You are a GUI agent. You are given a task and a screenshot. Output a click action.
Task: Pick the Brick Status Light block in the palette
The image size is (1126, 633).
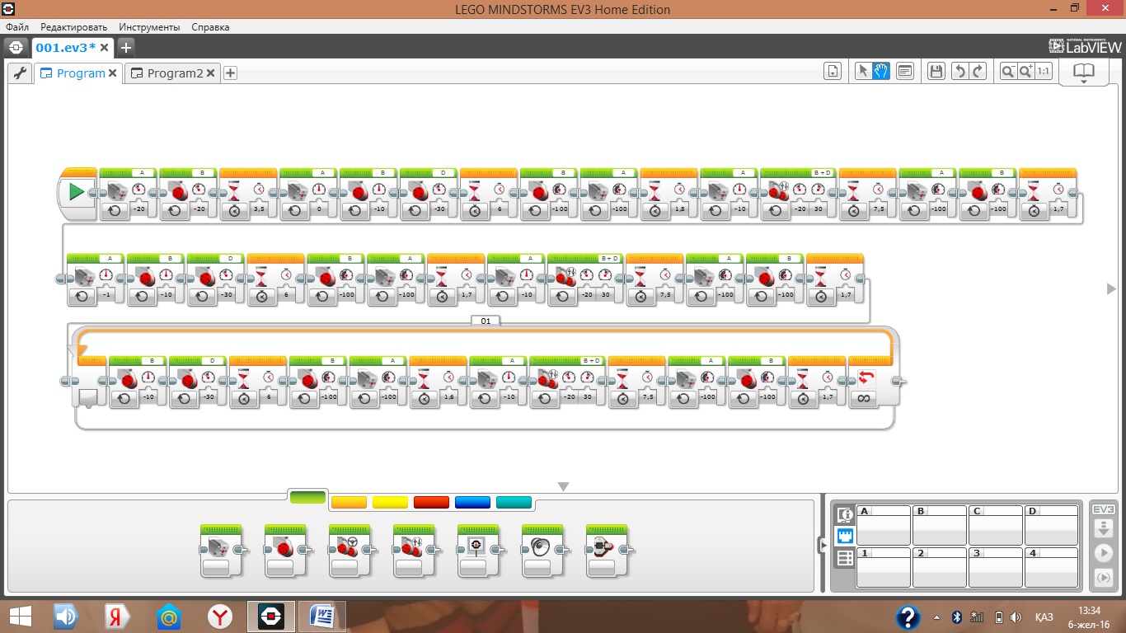(x=607, y=550)
